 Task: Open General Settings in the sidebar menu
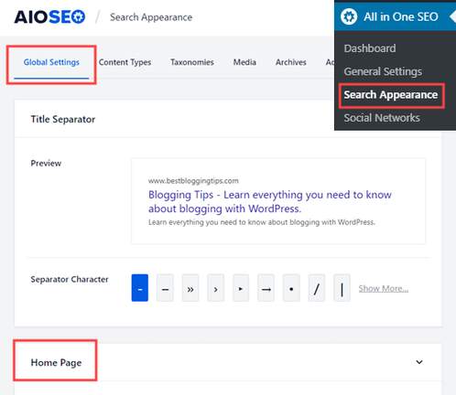click(x=383, y=71)
